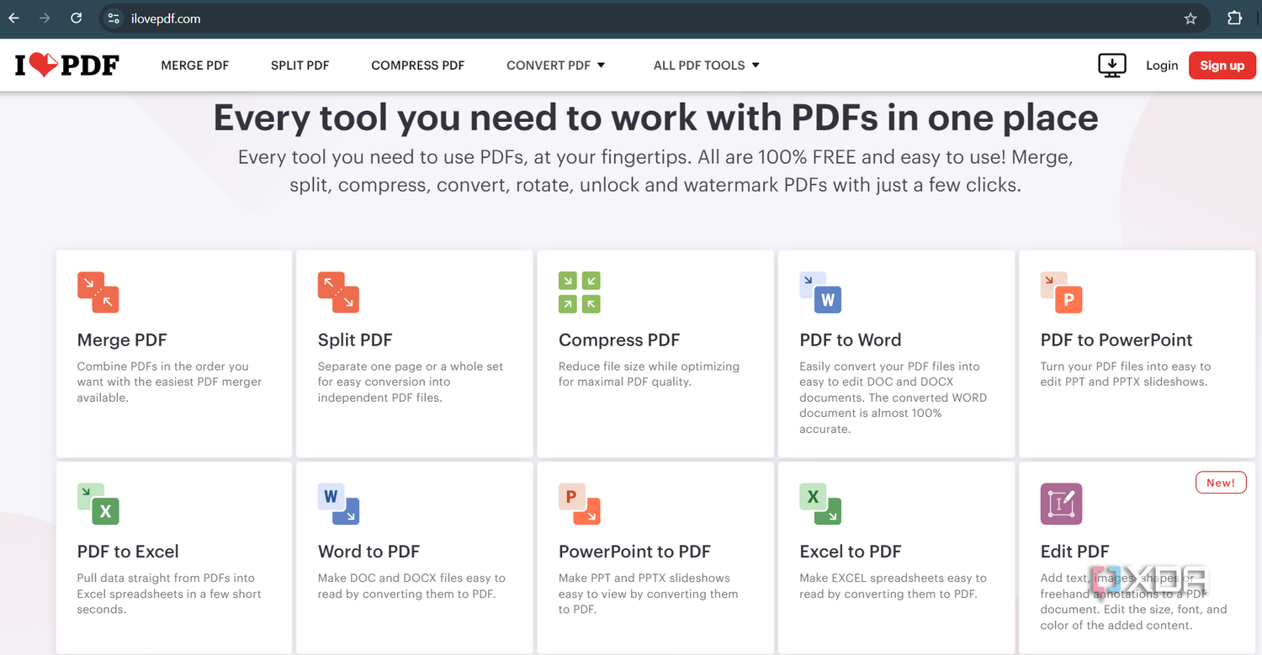Expand the ALL PDF TOOLS dropdown menu
This screenshot has width=1262, height=655.
click(x=707, y=66)
